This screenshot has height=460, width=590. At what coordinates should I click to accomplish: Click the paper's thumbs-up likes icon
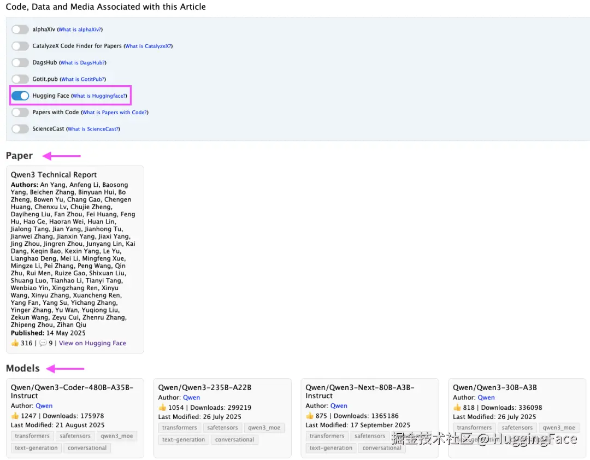click(15, 343)
